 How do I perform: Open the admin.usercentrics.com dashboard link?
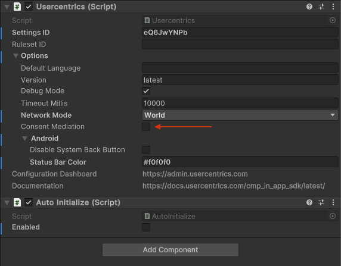[x=195, y=174]
